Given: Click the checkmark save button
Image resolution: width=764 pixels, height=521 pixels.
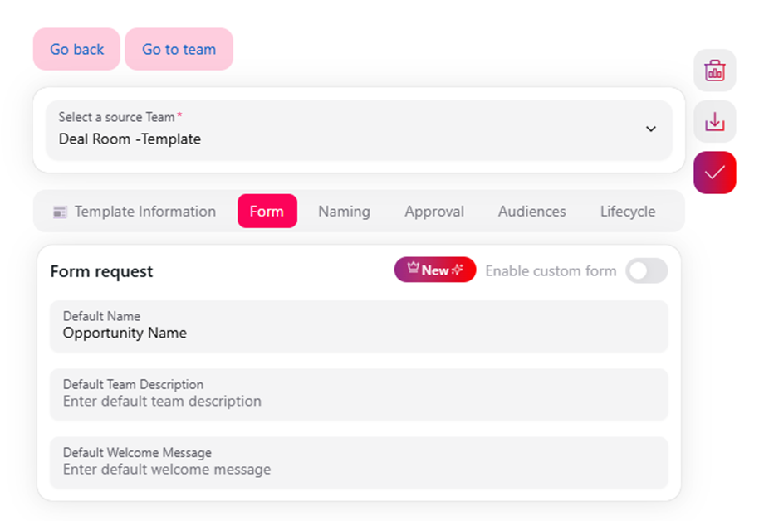Looking at the screenshot, I should point(714,173).
